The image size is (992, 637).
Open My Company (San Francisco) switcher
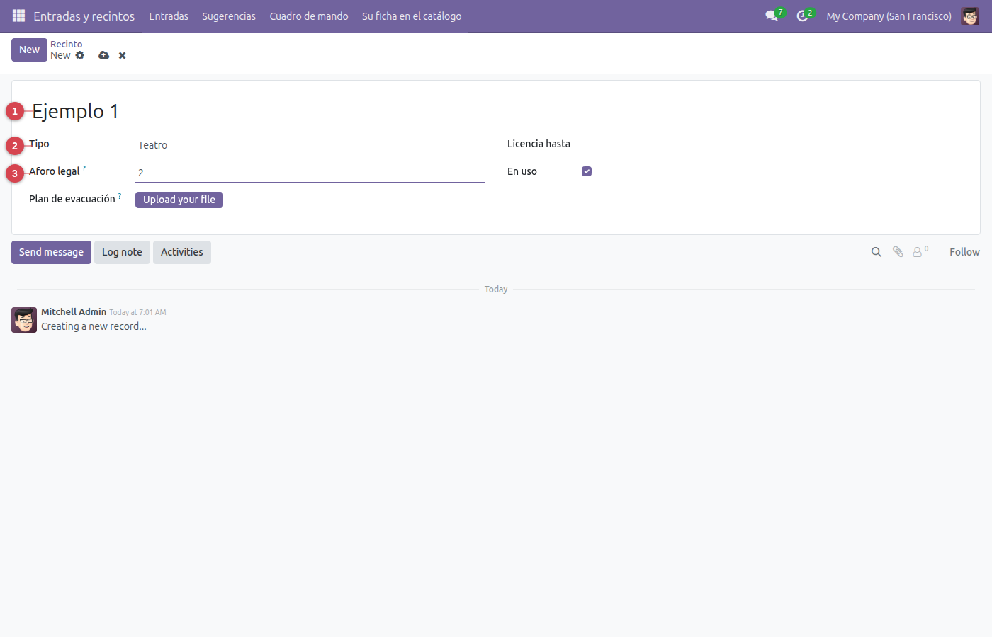[889, 16]
